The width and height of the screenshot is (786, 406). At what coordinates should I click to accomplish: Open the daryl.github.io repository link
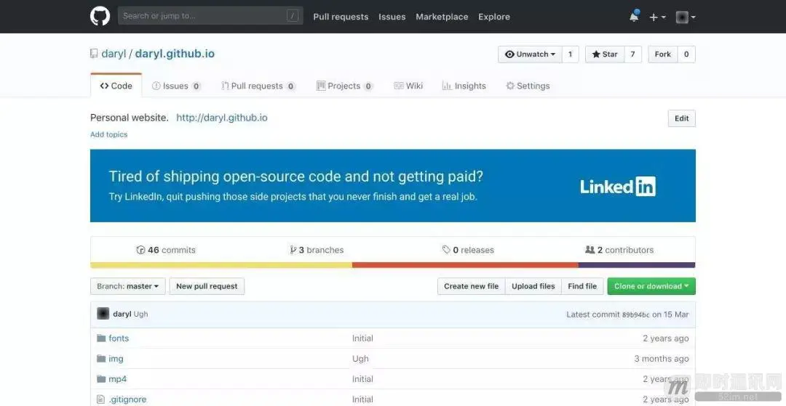coord(175,54)
